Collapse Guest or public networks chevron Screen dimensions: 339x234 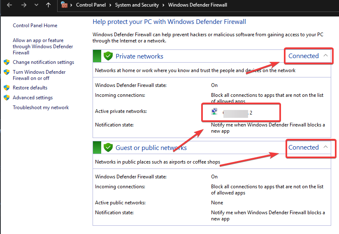coord(325,147)
